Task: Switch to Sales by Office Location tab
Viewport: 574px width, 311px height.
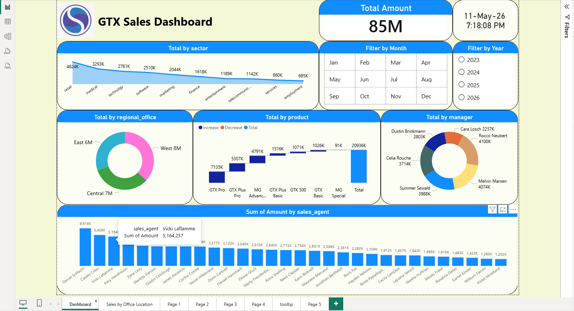Action: coord(129,304)
